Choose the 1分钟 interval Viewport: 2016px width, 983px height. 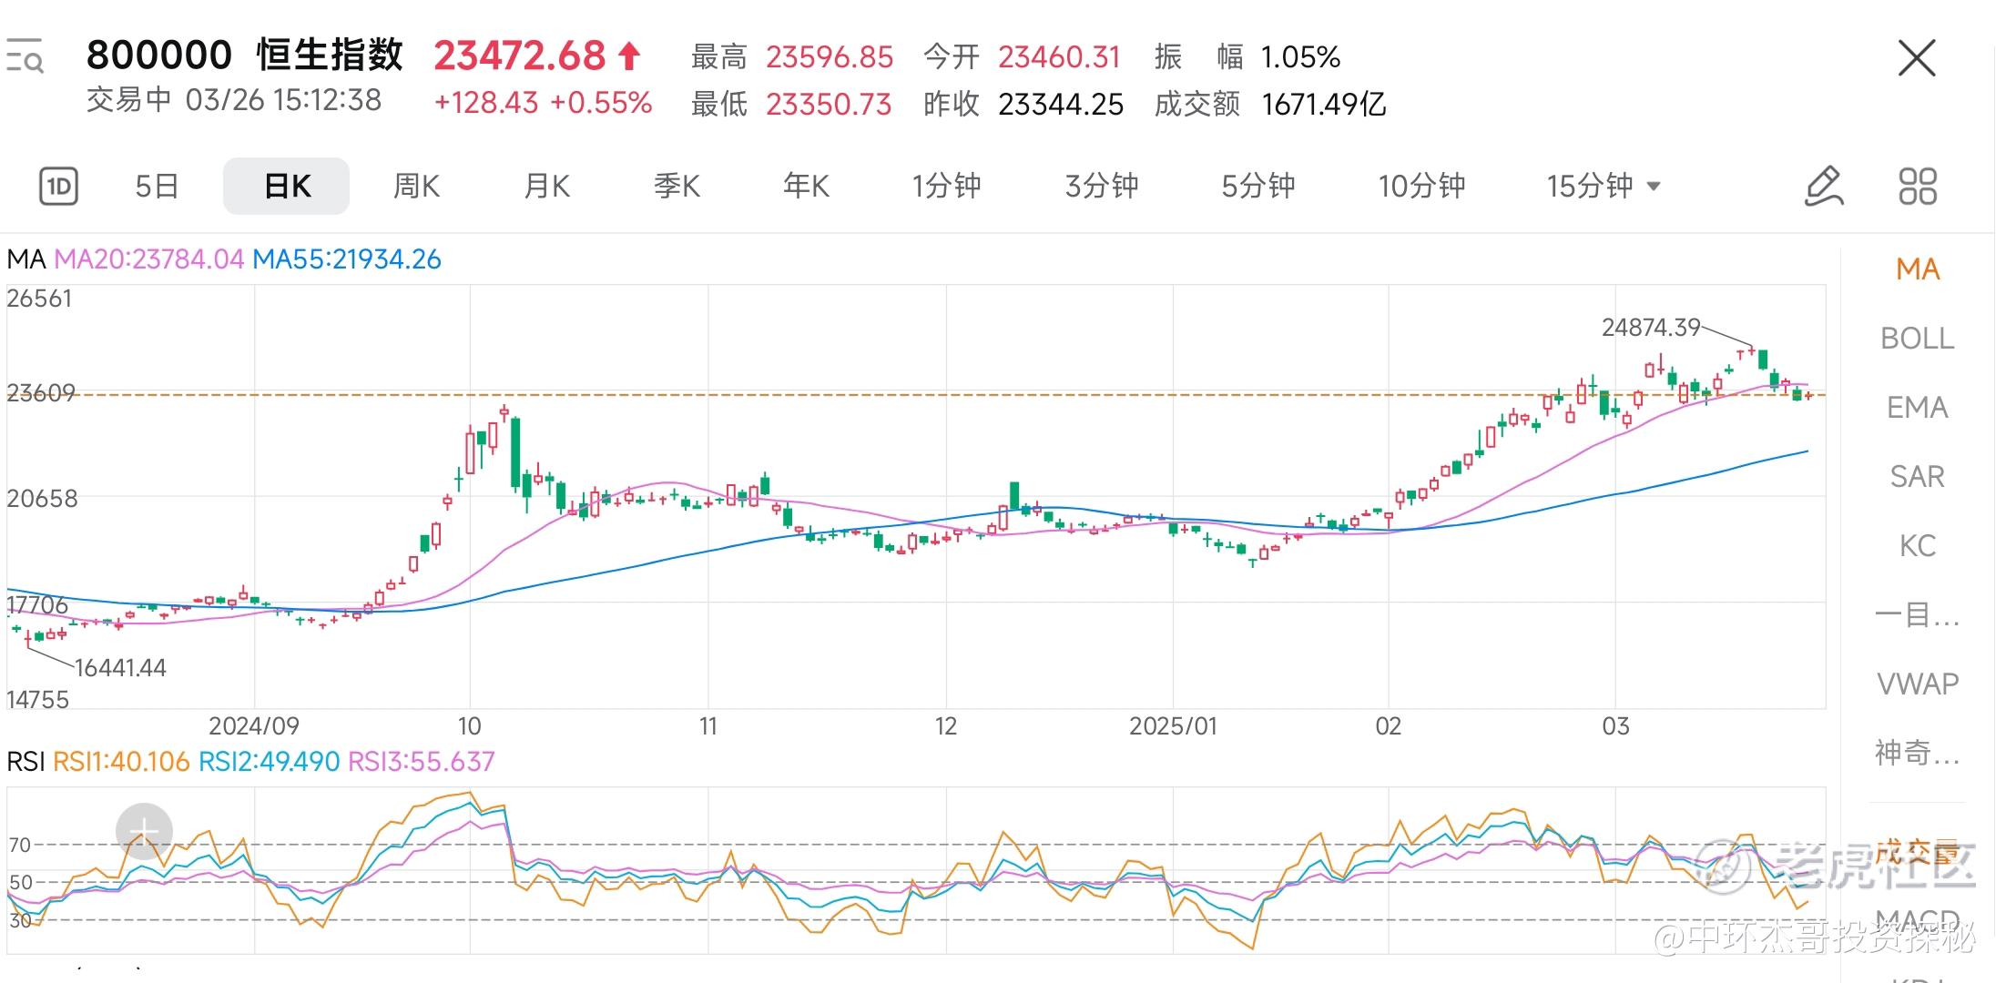[x=946, y=187]
